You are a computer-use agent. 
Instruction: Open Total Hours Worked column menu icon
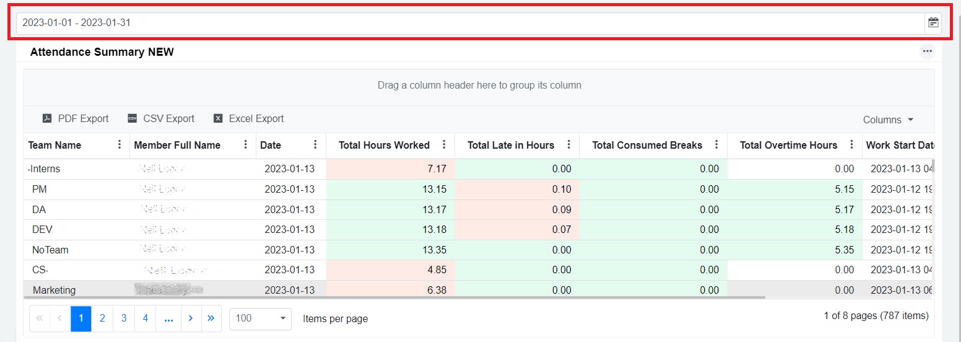[x=444, y=145]
